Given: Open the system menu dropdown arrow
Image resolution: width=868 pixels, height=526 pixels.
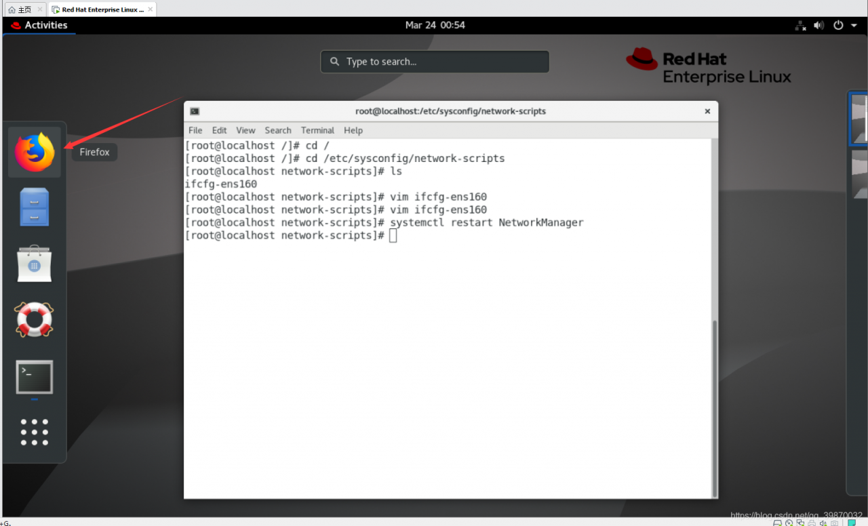Looking at the screenshot, I should click(853, 26).
